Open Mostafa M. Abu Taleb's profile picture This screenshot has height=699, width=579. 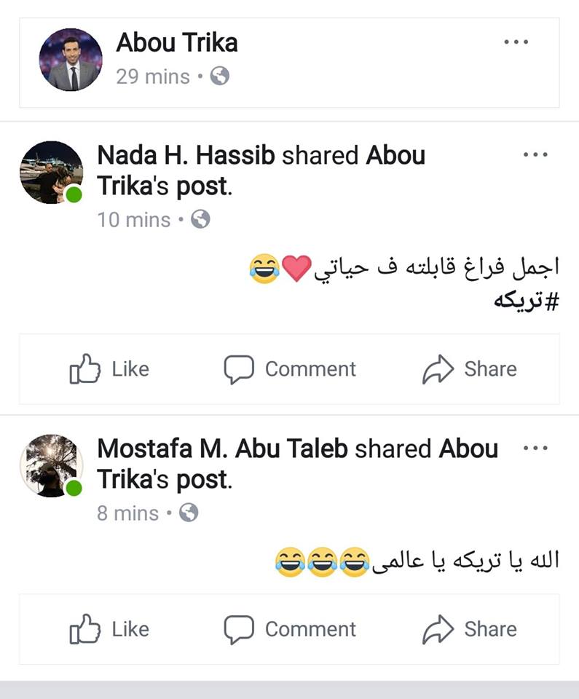click(51, 466)
